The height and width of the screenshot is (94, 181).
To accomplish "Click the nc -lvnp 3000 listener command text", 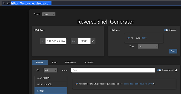I will [139, 38].
